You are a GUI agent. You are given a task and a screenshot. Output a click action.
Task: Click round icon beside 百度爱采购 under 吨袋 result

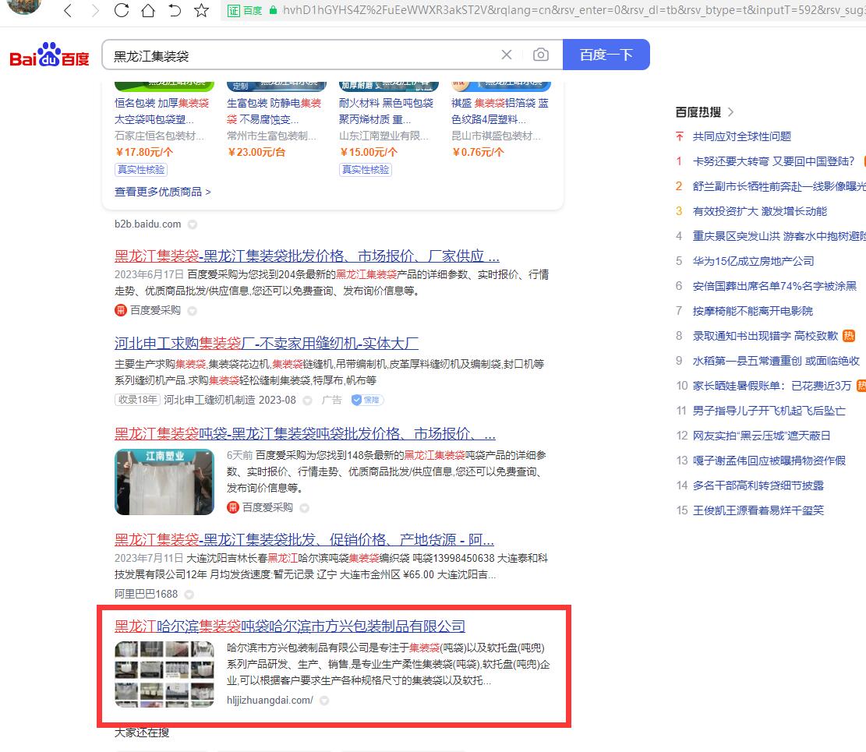(304, 508)
